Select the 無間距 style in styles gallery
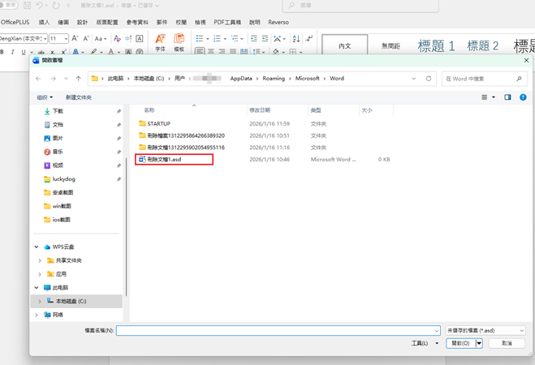Screen dimensions: 535x365 tap(390, 45)
